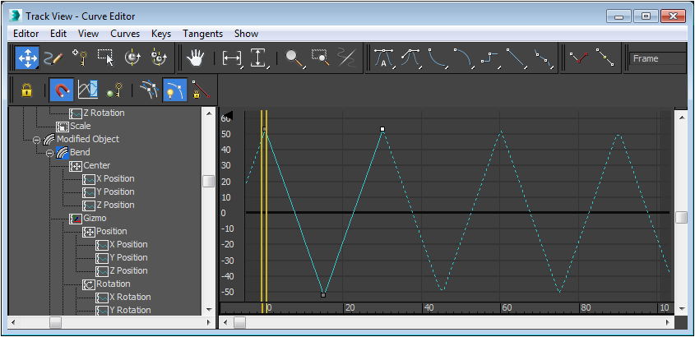Select the Scale track
695x337 pixels.
coord(80,126)
